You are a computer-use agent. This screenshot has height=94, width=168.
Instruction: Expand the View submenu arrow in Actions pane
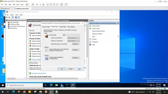(x=118, y=36)
